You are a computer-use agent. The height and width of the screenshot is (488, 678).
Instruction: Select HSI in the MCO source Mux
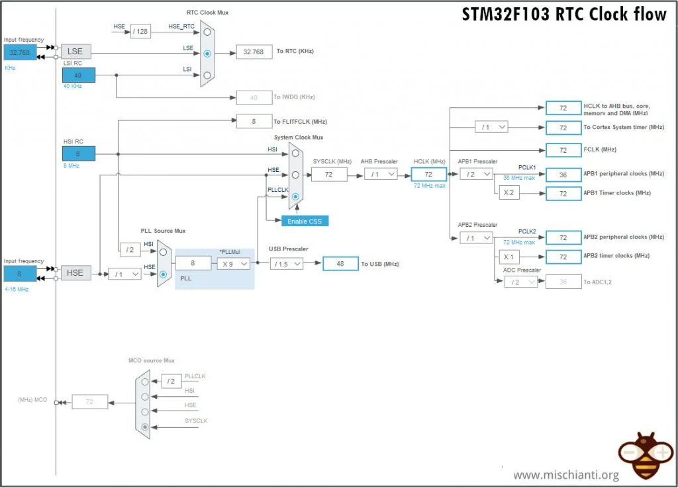coord(144,396)
